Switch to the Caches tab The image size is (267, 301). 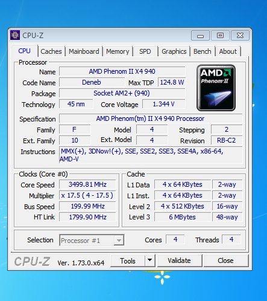pos(51,51)
